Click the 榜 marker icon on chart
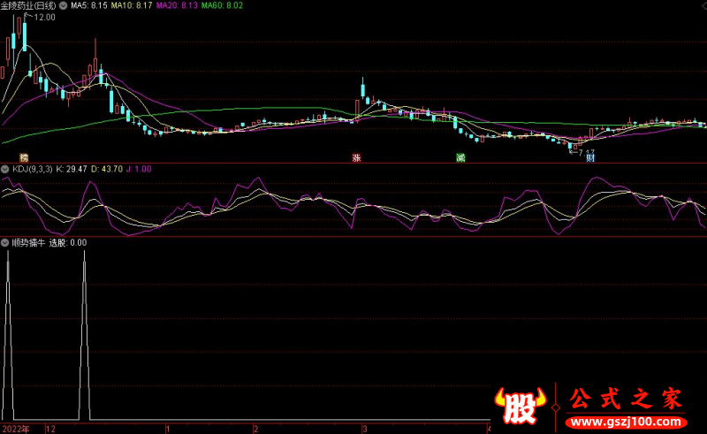The height and width of the screenshot is (434, 707). coord(11,157)
